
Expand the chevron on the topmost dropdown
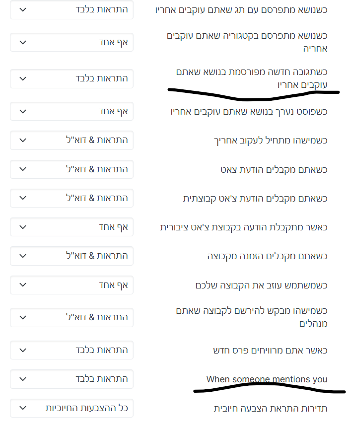(22, 9)
